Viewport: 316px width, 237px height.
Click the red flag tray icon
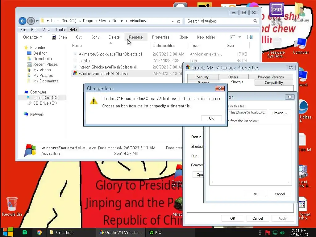(268, 233)
